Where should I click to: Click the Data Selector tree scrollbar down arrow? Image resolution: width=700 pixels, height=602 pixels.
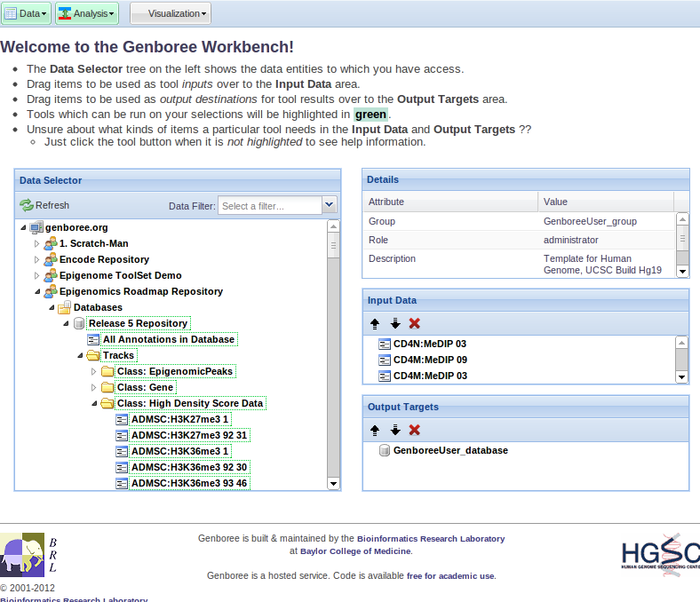(334, 484)
